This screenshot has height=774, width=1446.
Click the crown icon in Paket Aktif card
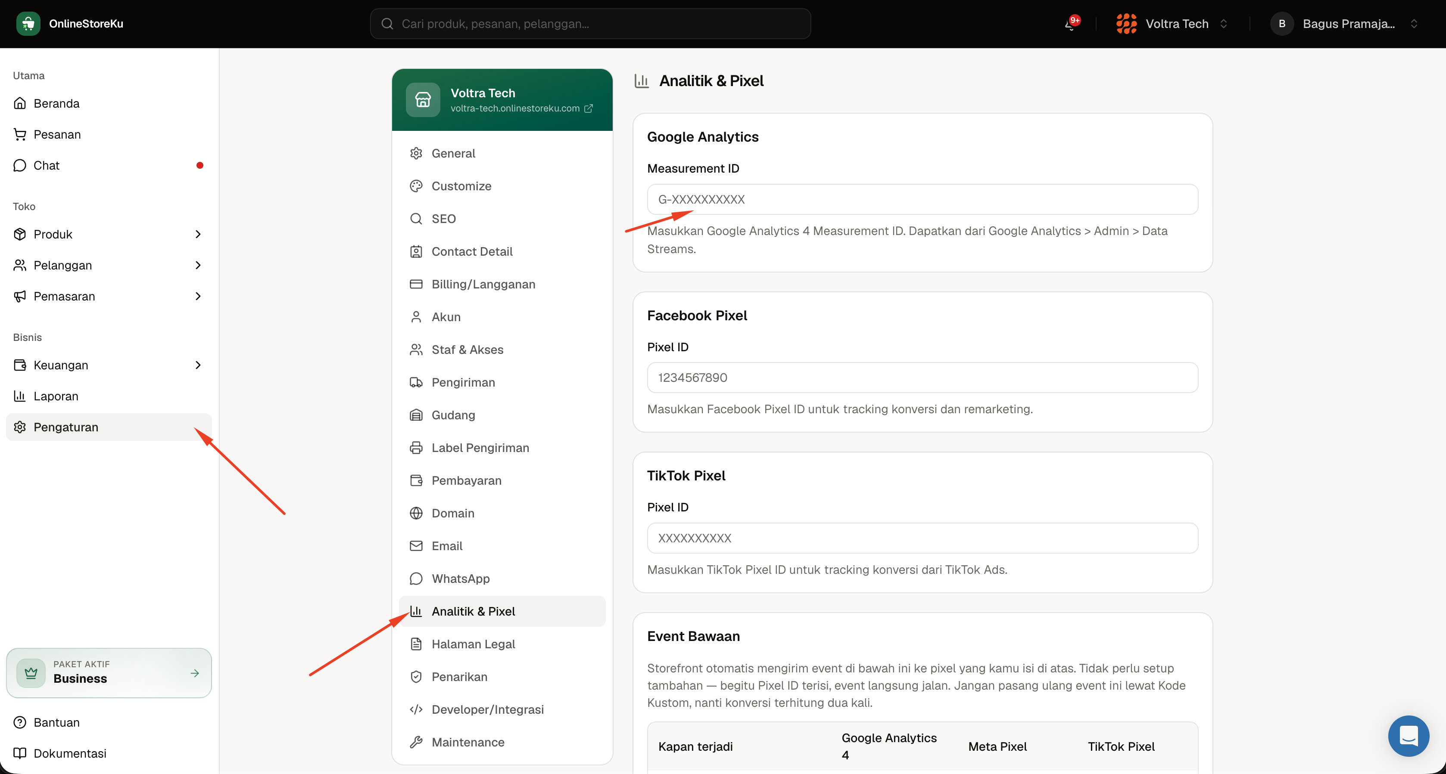[x=31, y=673]
